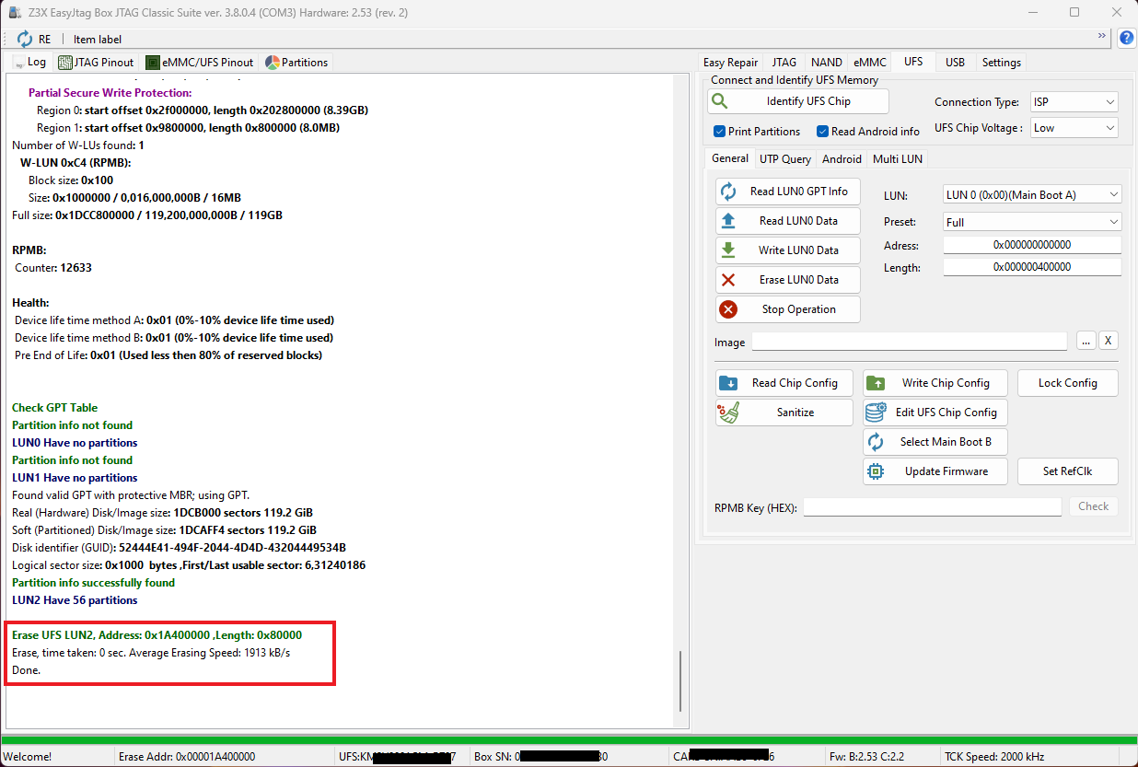
Task: Click Identify UFS Chip button
Action: [798, 101]
